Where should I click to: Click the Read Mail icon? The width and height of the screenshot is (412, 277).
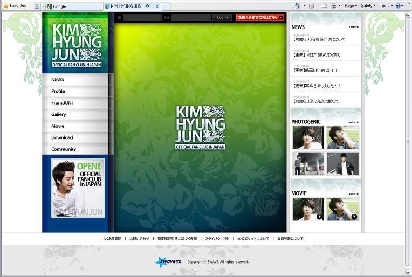[324, 6]
